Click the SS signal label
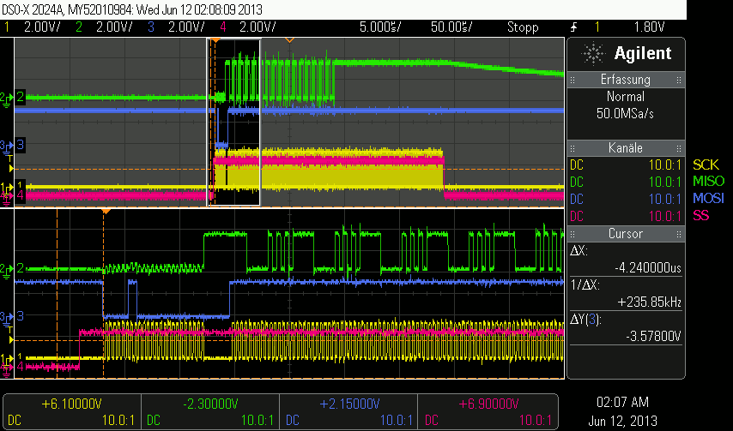Screen dimensions: 733x431 [700, 215]
